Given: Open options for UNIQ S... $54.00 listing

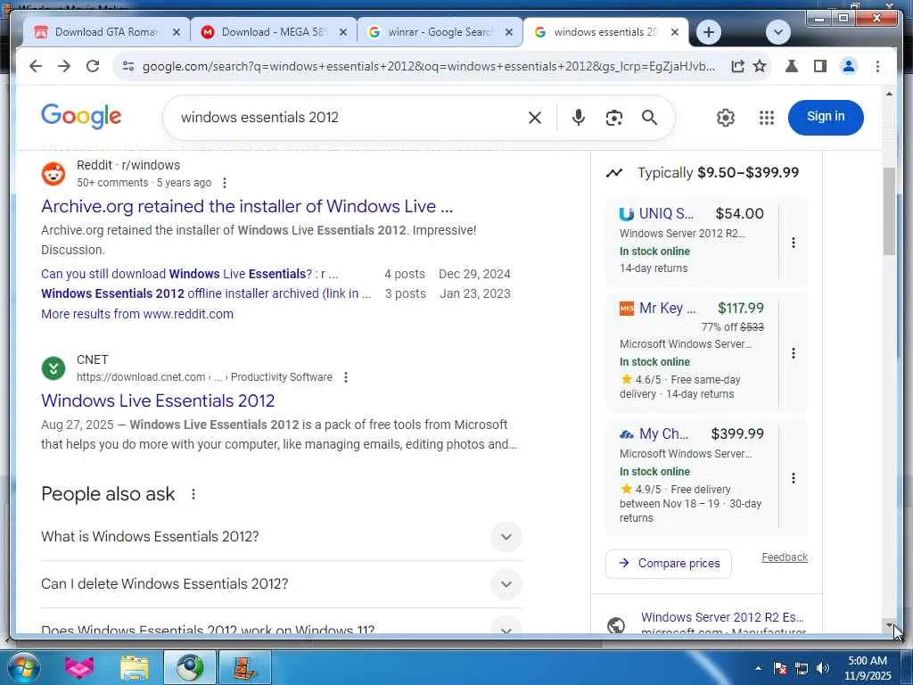Looking at the screenshot, I should click(x=793, y=243).
